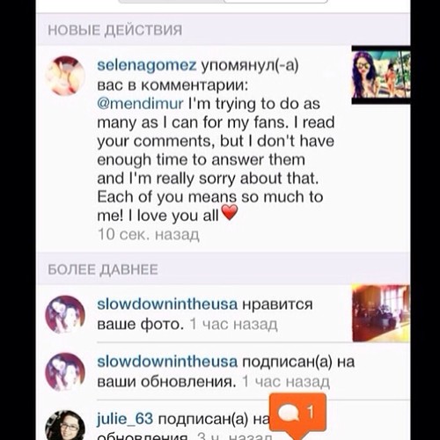Viewport: 440px width, 440px height.
Task: Open slowdownintheusa avatar beside like notification
Action: point(65,314)
